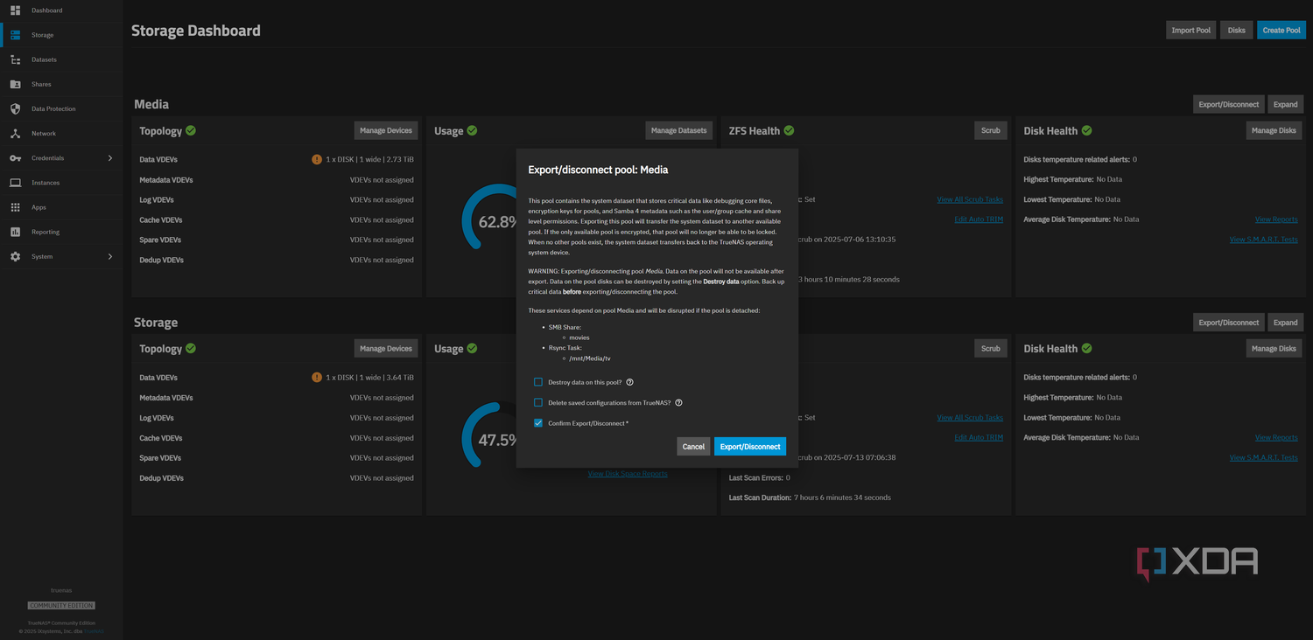
Task: Open the Disks button in the header
Action: (x=1236, y=30)
